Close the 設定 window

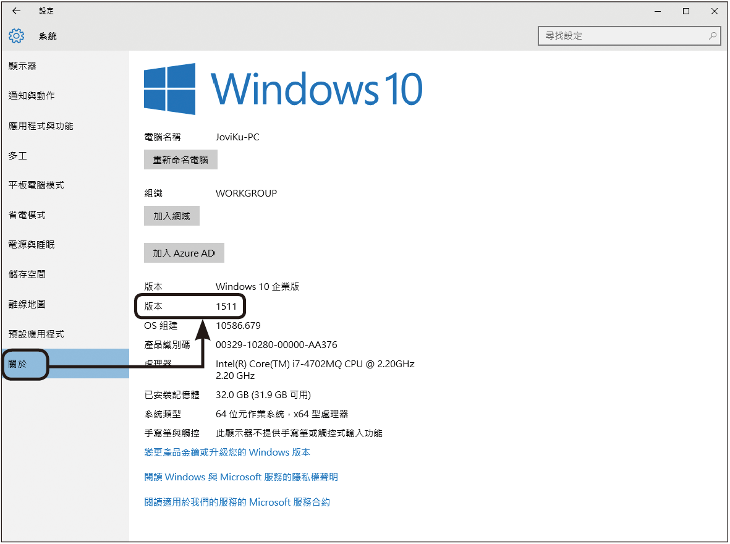(715, 11)
